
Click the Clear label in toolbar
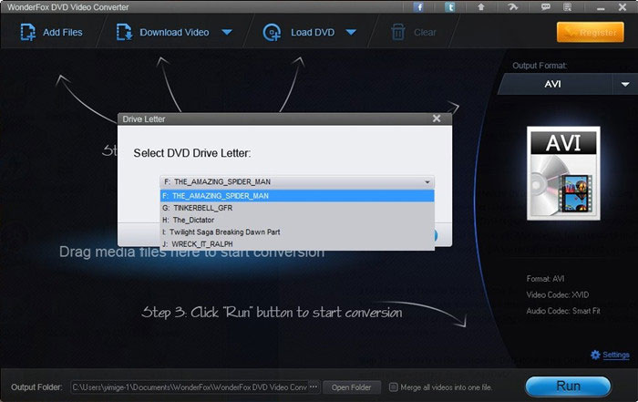coord(425,32)
